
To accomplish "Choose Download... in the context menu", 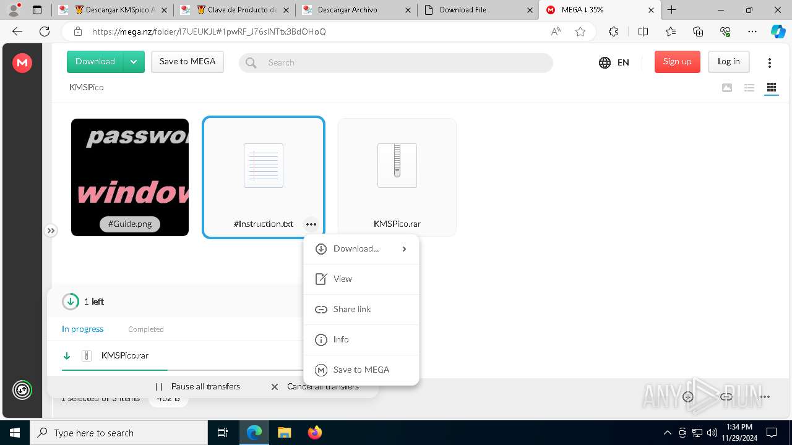I will click(x=361, y=249).
